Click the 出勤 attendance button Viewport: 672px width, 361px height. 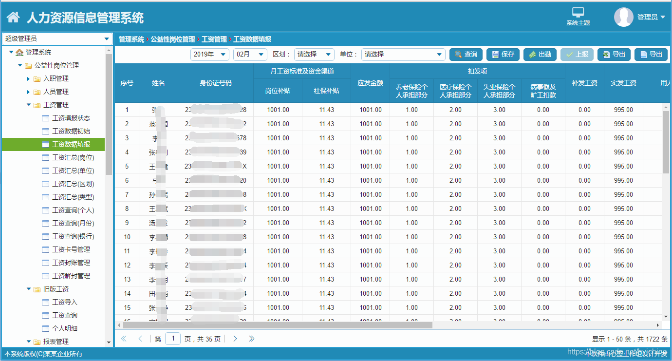[x=540, y=54]
